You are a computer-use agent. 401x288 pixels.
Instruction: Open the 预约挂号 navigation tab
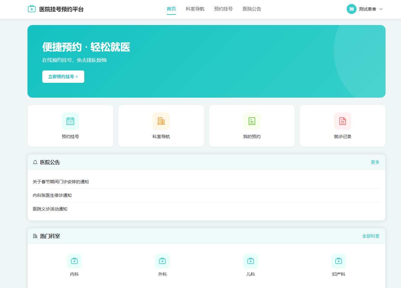coord(223,9)
